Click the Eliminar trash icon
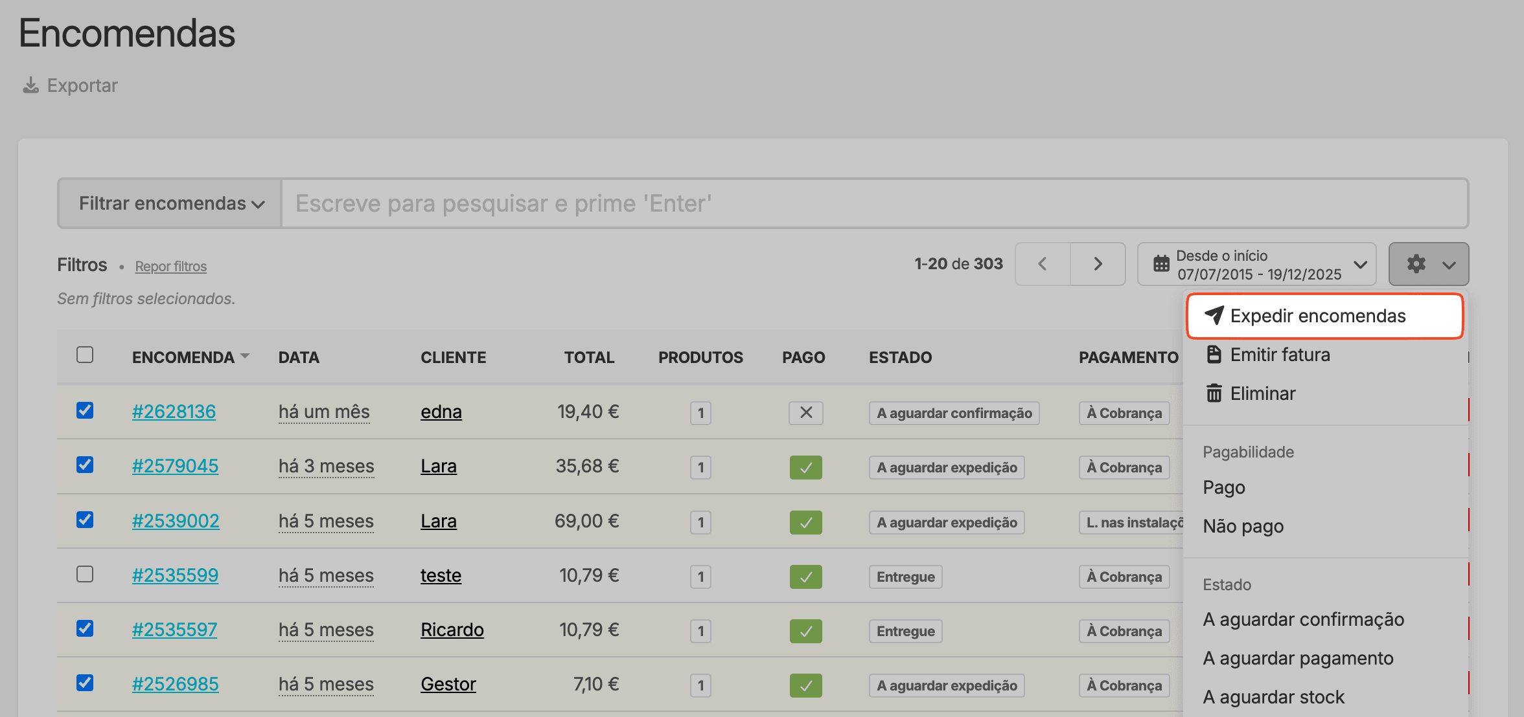1524x717 pixels. (x=1214, y=393)
